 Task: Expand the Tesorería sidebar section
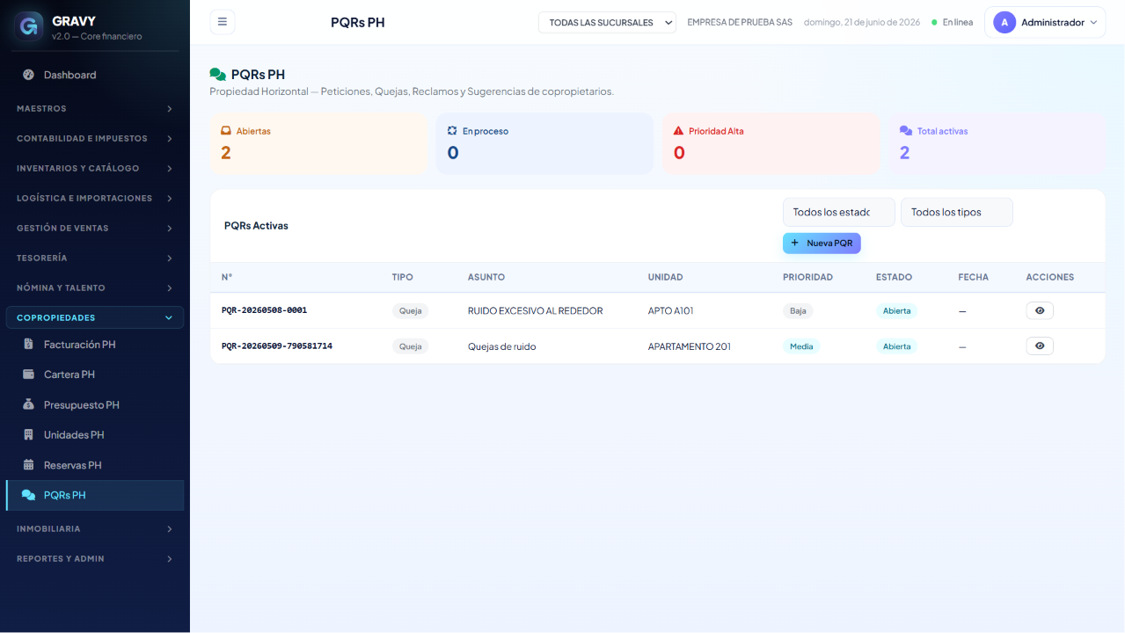[95, 258]
